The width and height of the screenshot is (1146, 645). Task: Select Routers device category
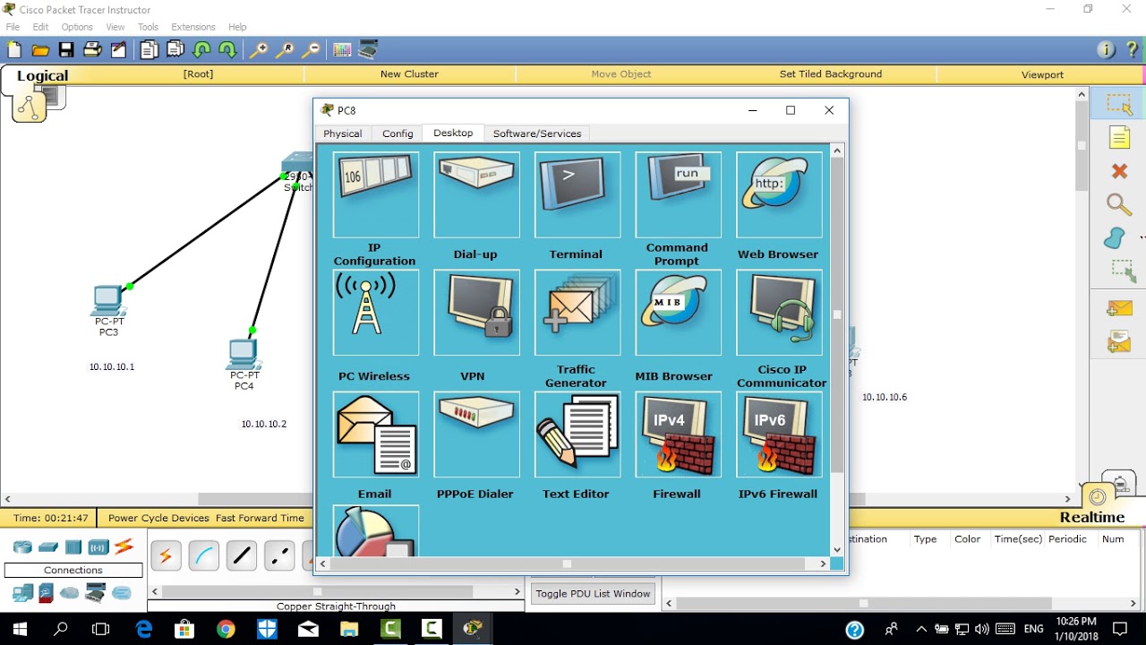[22, 546]
